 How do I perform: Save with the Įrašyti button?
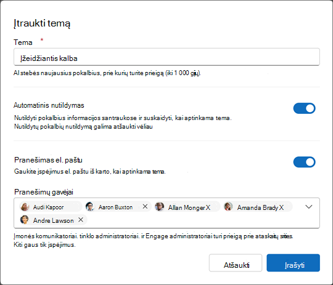[294, 263]
